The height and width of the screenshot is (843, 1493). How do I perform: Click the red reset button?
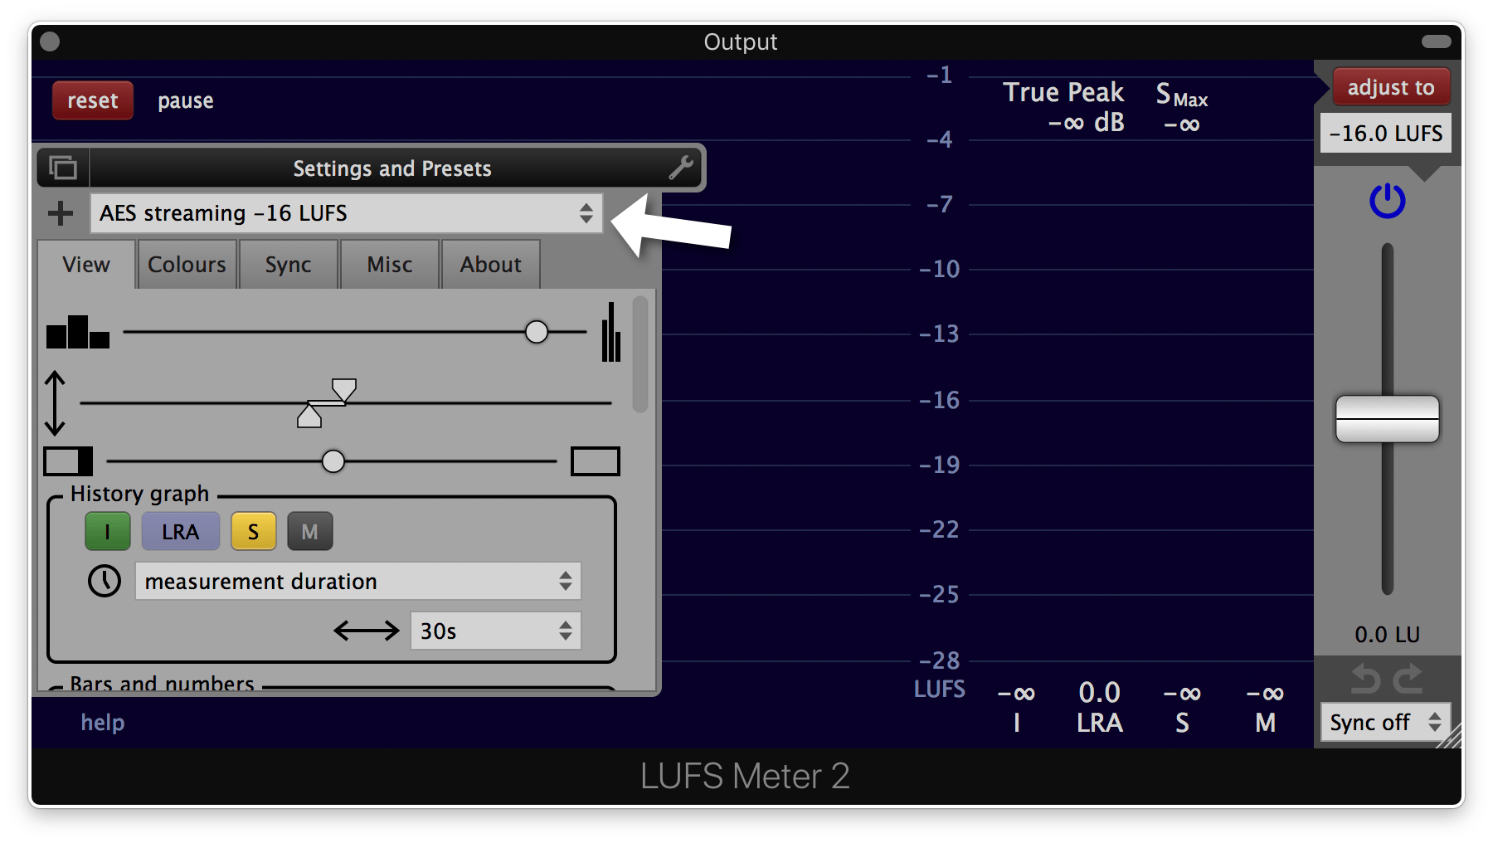tap(93, 100)
